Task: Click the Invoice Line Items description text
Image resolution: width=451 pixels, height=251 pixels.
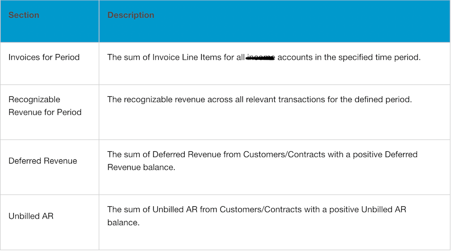Action: [x=264, y=57]
